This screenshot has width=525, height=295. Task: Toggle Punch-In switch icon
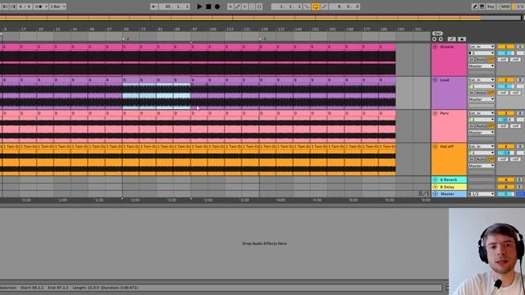(307, 7)
